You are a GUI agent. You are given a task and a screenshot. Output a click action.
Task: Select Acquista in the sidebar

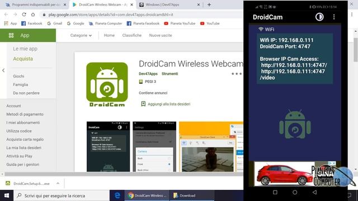(x=23, y=59)
